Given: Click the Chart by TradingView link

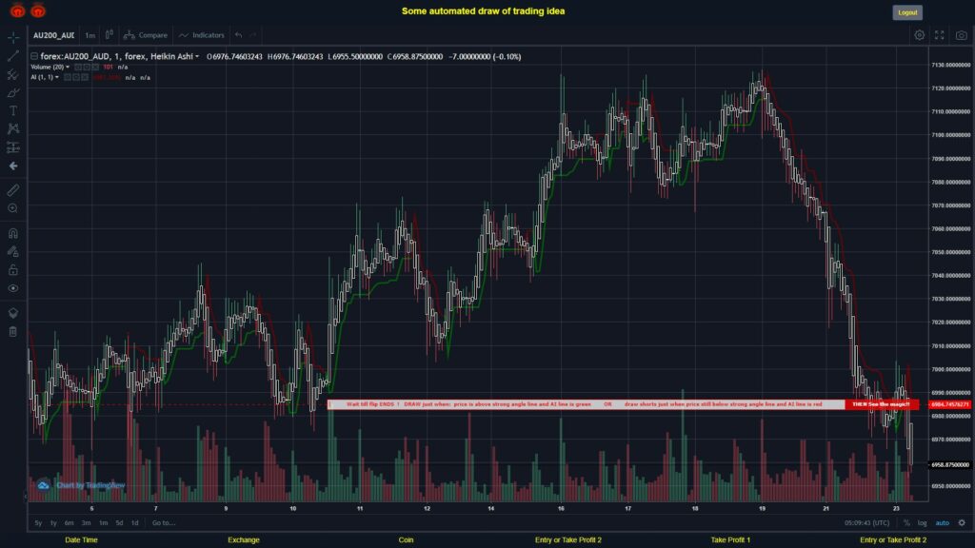Looking at the screenshot, I should click(90, 485).
